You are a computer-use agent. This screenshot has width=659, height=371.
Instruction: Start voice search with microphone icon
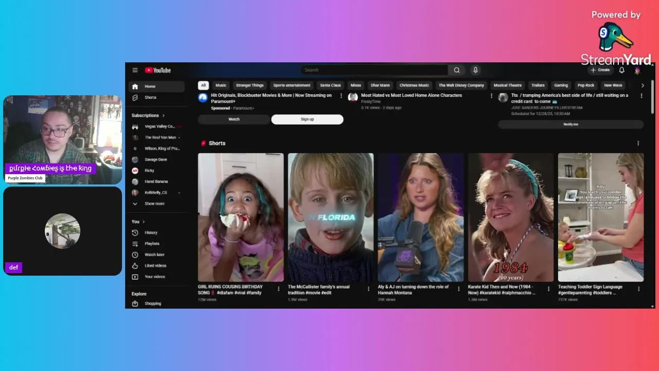(475, 70)
